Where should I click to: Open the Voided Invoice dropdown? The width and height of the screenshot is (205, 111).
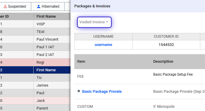click(94, 22)
